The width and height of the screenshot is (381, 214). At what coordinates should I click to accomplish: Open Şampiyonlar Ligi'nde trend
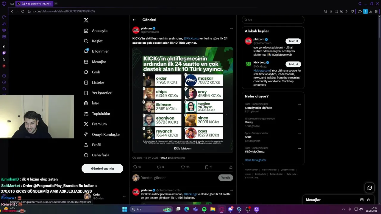coord(258,108)
